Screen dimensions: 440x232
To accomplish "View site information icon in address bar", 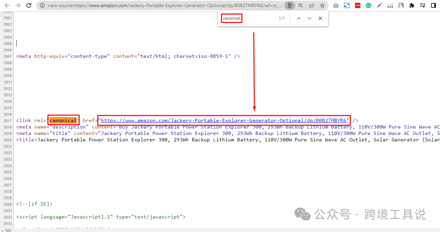I will (42, 5).
